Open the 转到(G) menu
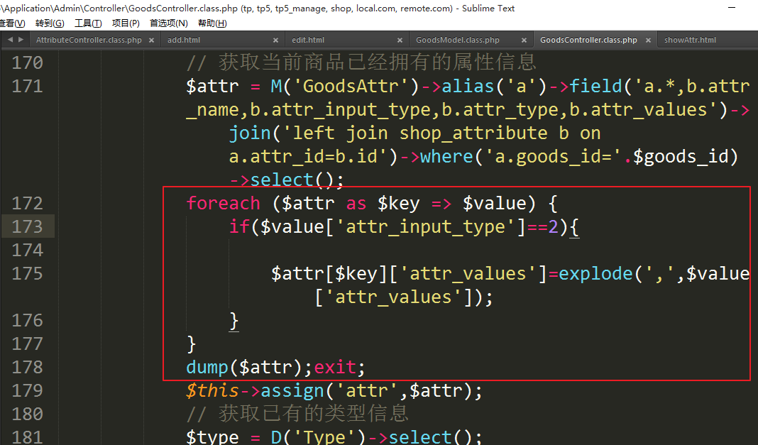Viewport: 758px width, 445px height. pyautogui.click(x=49, y=23)
